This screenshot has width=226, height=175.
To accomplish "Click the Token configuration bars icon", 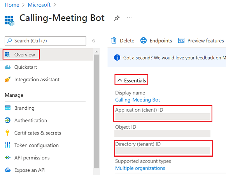I will pyautogui.click(x=7, y=145).
